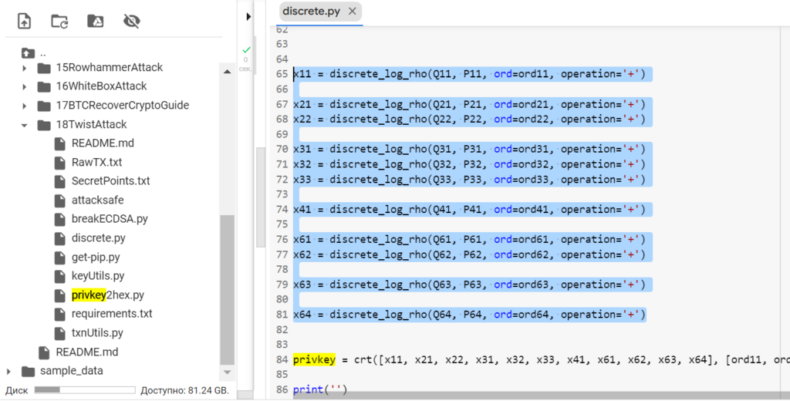Click the print('') statement on line 86
This screenshot has height=401, width=790.
tap(320, 389)
